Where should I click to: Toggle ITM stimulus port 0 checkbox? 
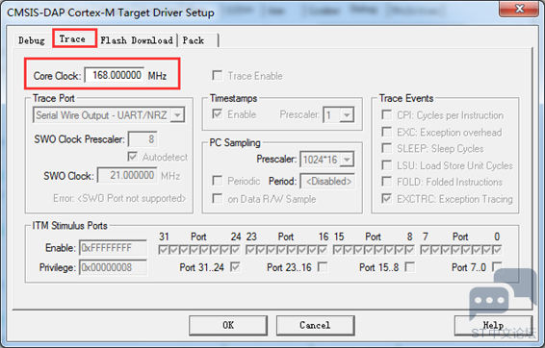(498, 249)
